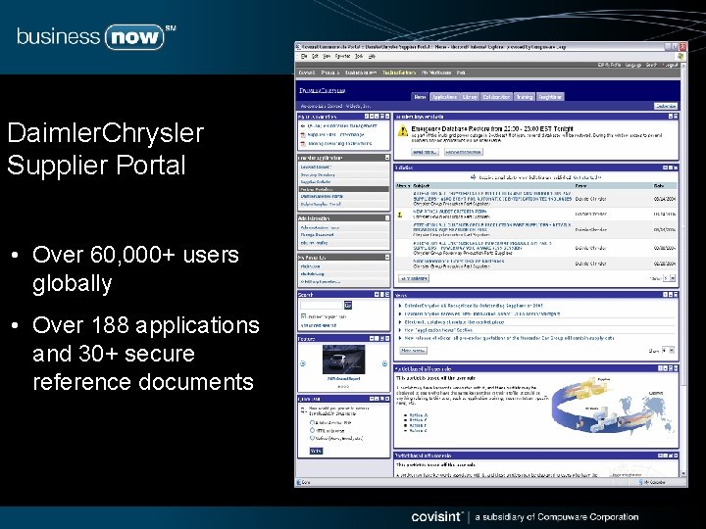Screen dimensions: 706x529
Task: Open the News Show count dropdown
Action: (668, 350)
